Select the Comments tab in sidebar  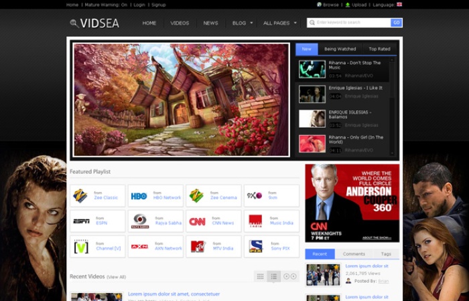(354, 254)
